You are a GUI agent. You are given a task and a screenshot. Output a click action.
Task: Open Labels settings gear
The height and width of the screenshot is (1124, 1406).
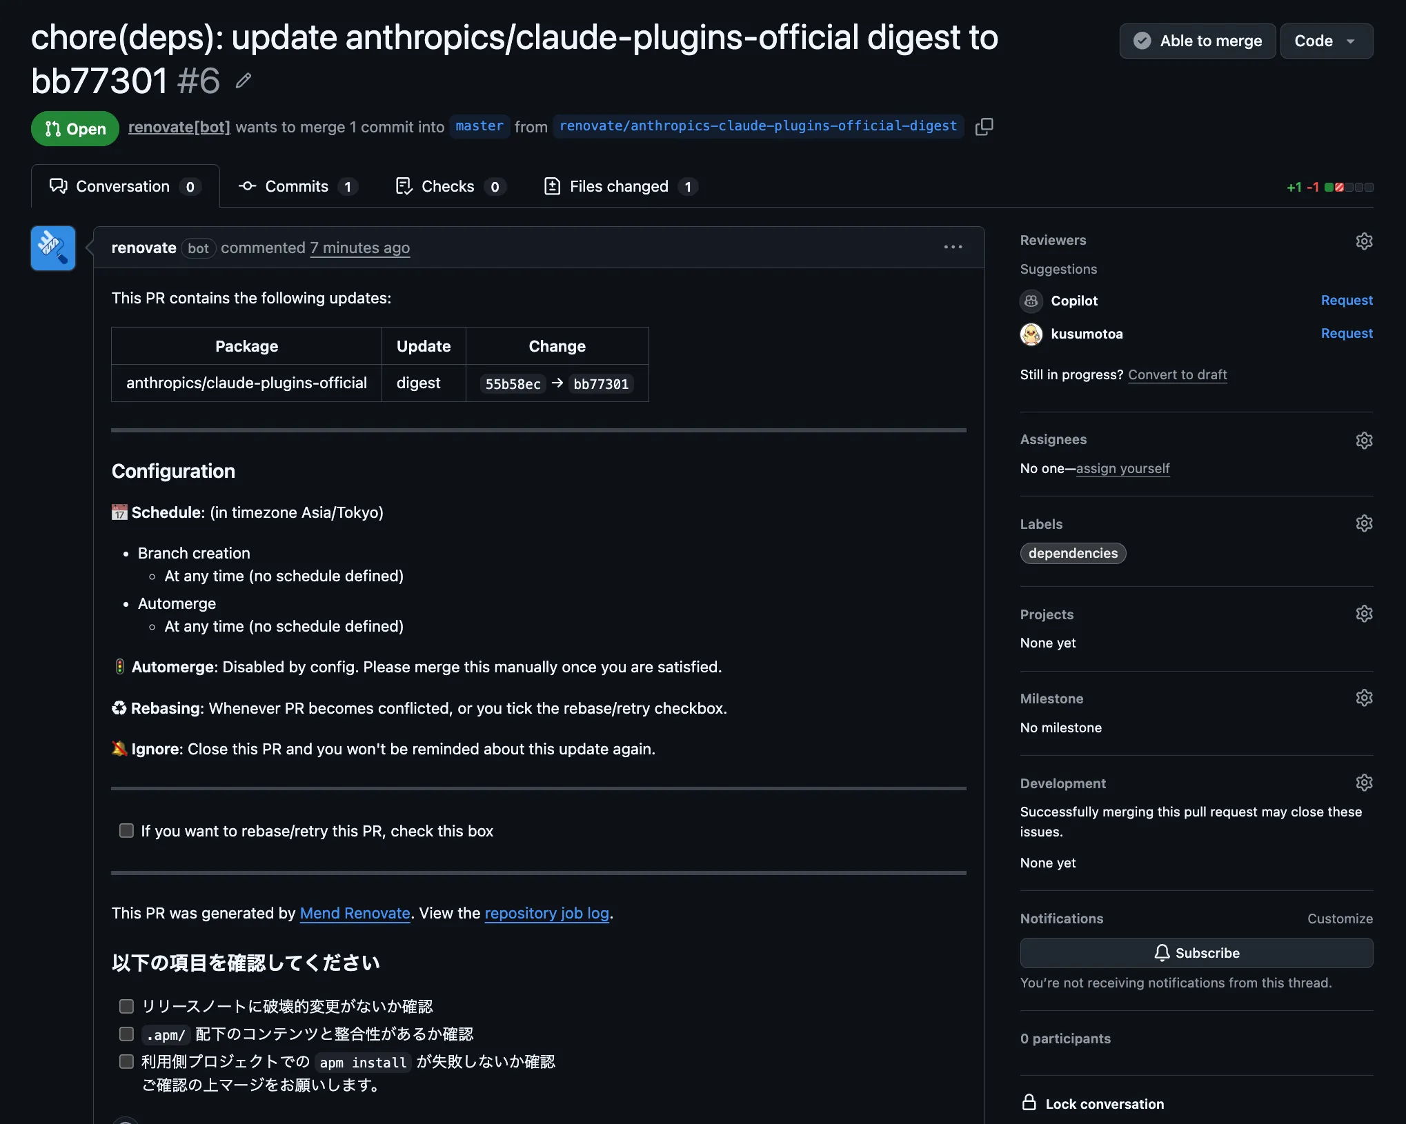point(1364,523)
